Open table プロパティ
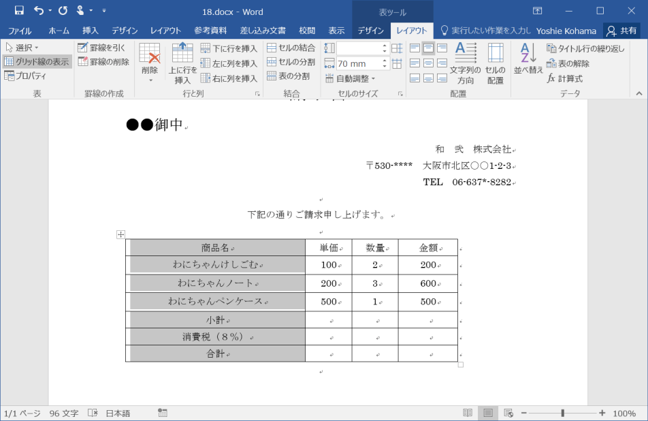This screenshot has width=648, height=421. point(25,76)
